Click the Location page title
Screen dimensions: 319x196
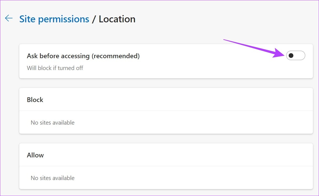point(117,19)
